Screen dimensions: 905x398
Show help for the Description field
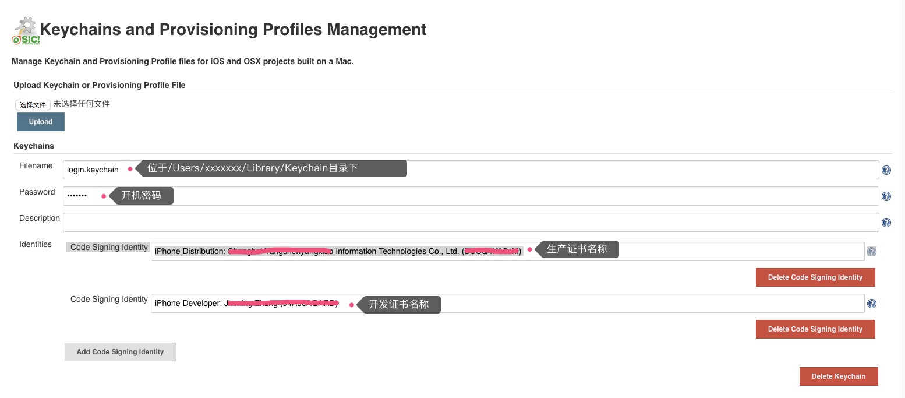click(886, 223)
